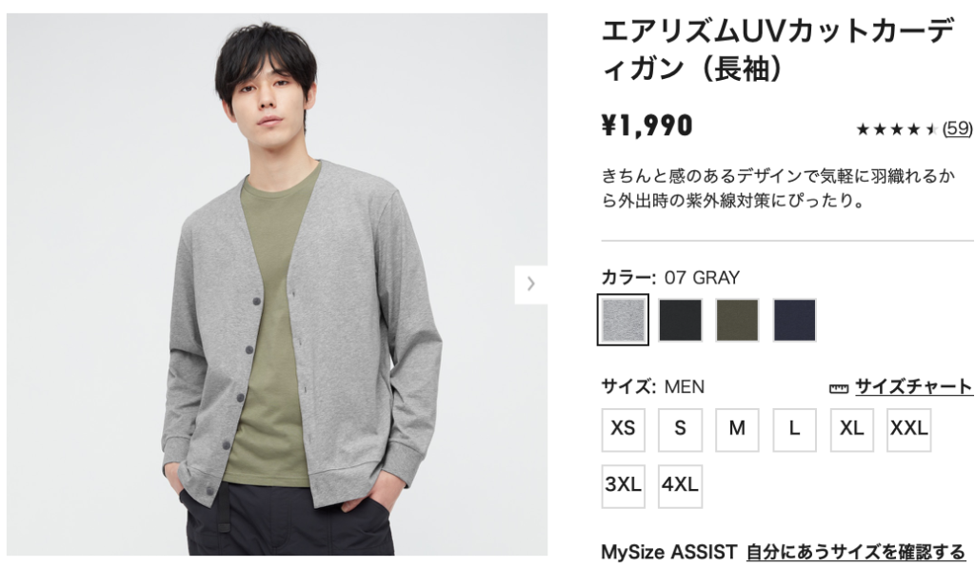
Task: Select size M
Action: tap(738, 429)
